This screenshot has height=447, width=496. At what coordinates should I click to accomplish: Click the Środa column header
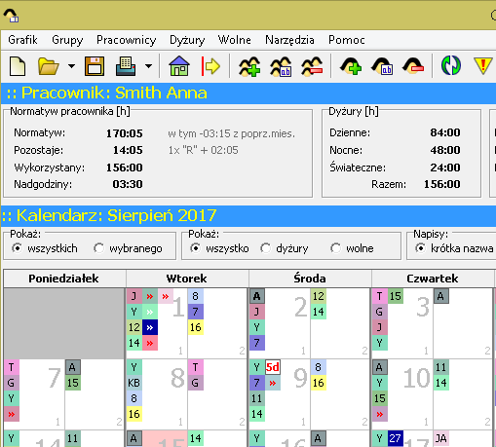pyautogui.click(x=310, y=279)
